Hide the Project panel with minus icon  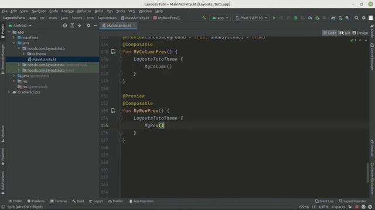coord(96,26)
